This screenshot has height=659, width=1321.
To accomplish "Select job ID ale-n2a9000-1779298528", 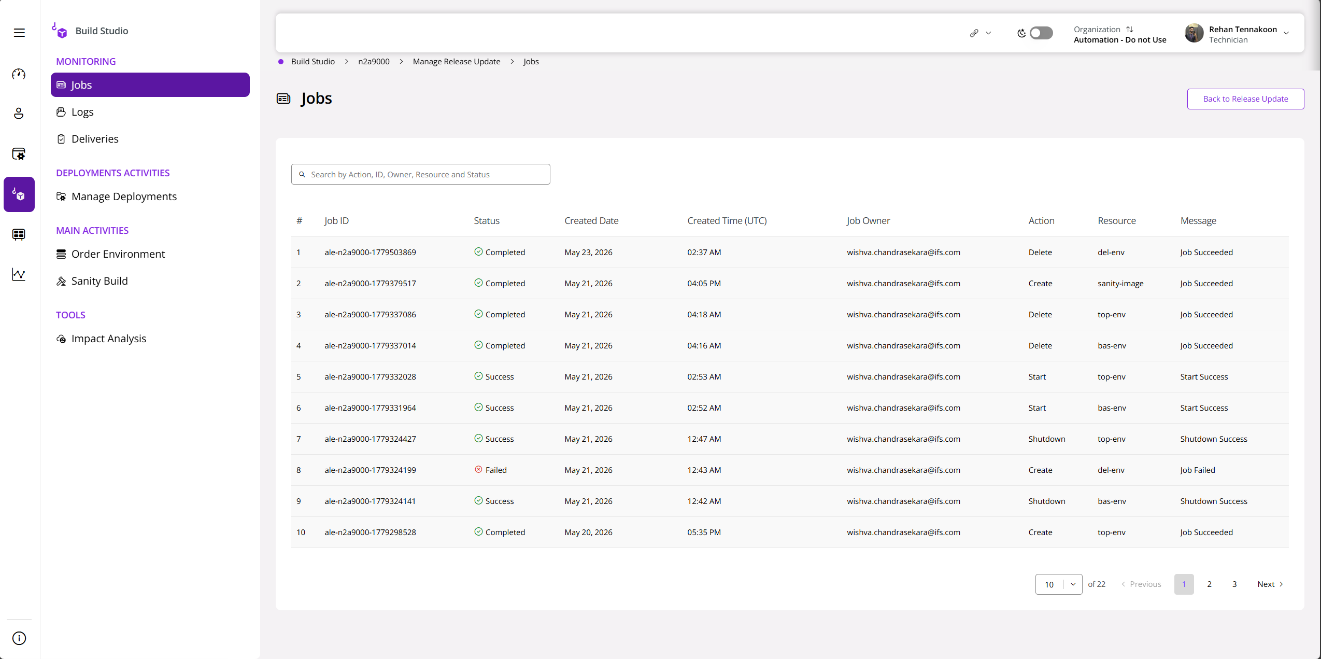I will tap(370, 532).
